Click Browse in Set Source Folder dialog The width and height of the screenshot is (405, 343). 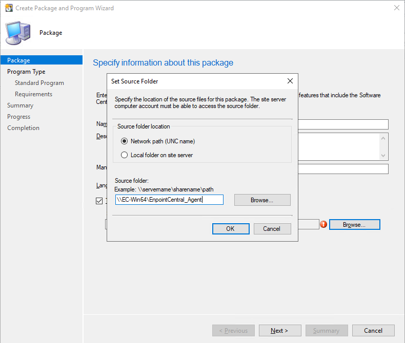262,200
